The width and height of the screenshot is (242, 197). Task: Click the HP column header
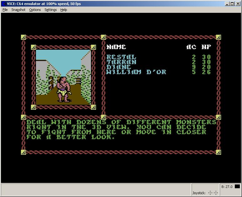point(206,47)
